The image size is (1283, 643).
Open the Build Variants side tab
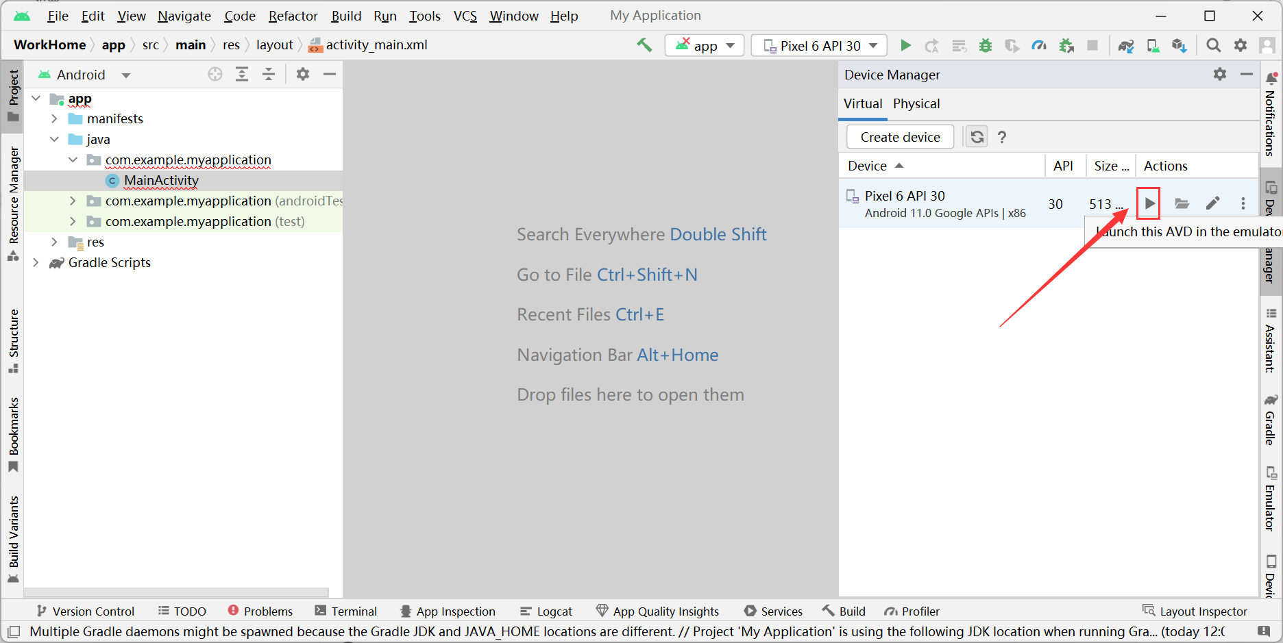[x=13, y=539]
